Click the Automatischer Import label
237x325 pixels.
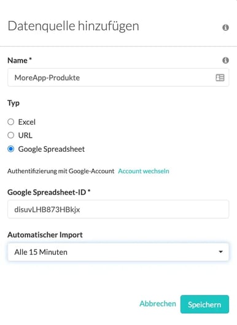[45, 235]
